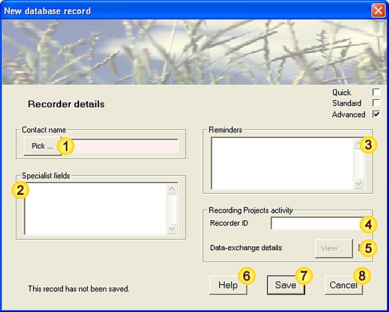Click the Contact name input field

[x=120, y=146]
